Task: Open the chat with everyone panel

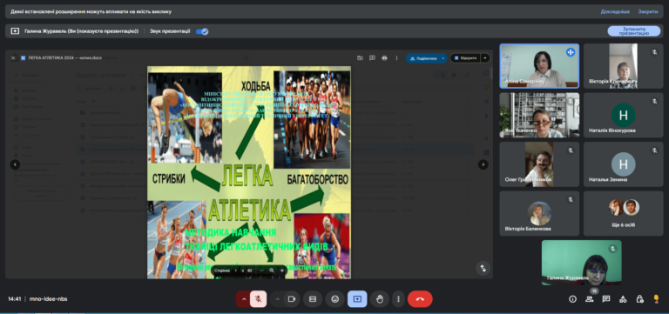Action: click(606, 299)
